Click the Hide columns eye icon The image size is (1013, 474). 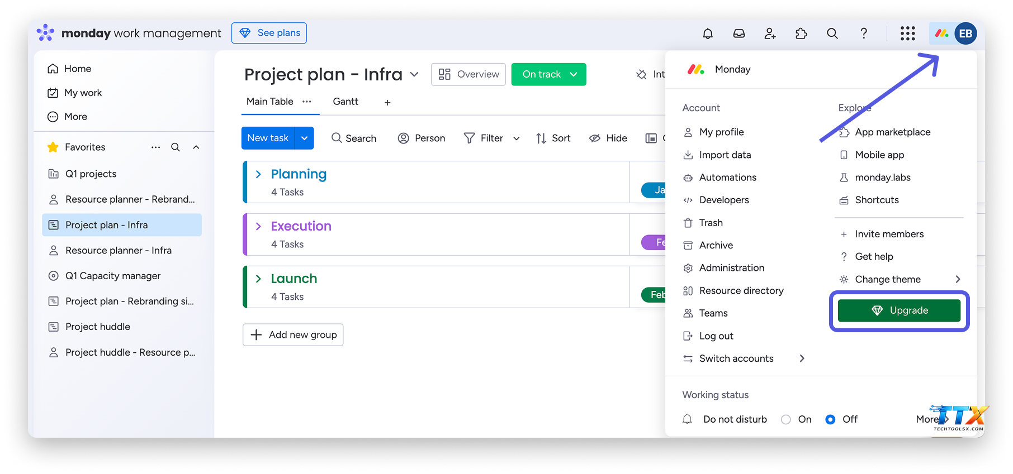click(595, 138)
